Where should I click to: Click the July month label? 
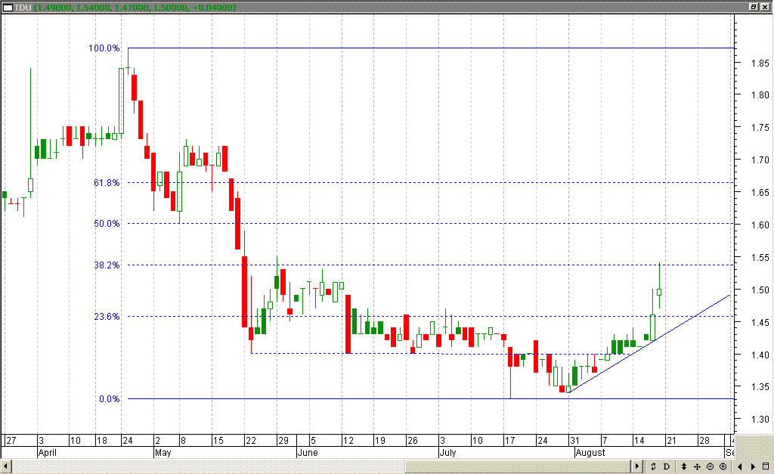pyautogui.click(x=447, y=453)
